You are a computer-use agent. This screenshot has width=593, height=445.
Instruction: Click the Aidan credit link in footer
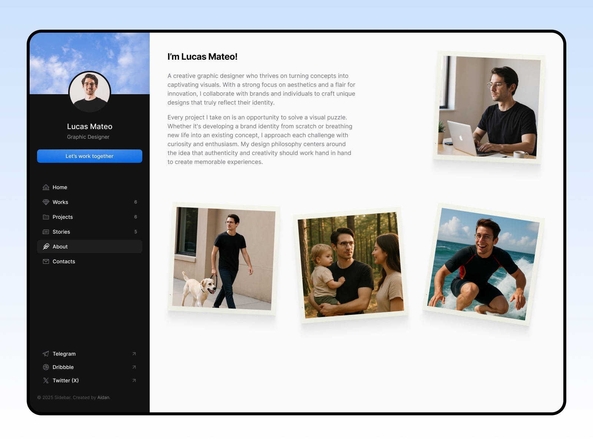(104, 397)
